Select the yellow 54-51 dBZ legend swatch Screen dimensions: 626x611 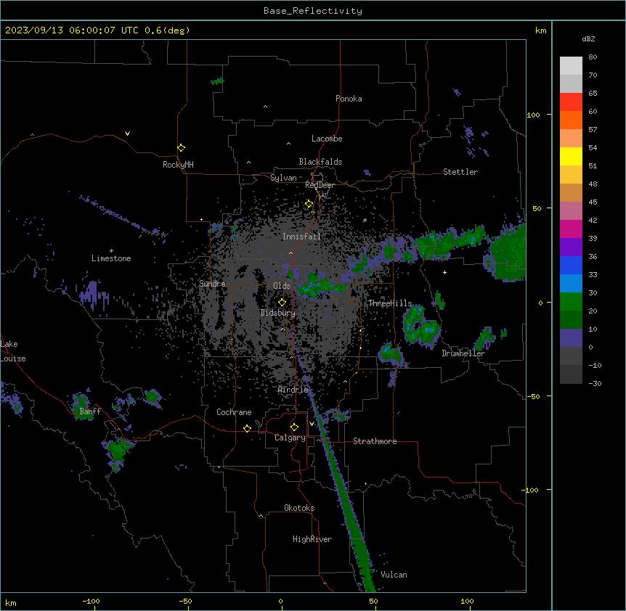[571, 156]
